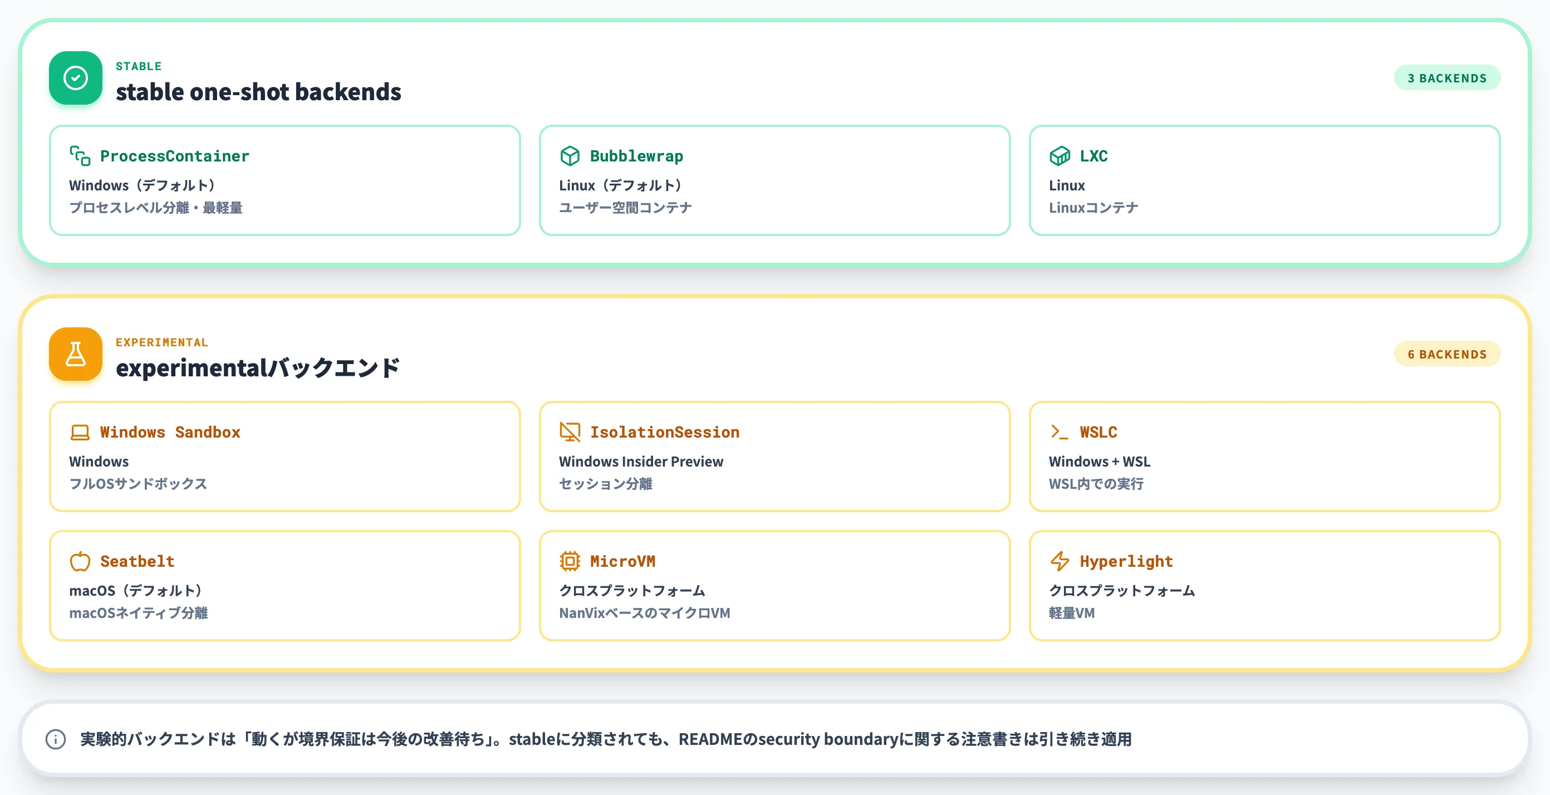Viewport: 1550px width, 795px height.
Task: Select the IsolationSession title text
Action: [x=665, y=432]
